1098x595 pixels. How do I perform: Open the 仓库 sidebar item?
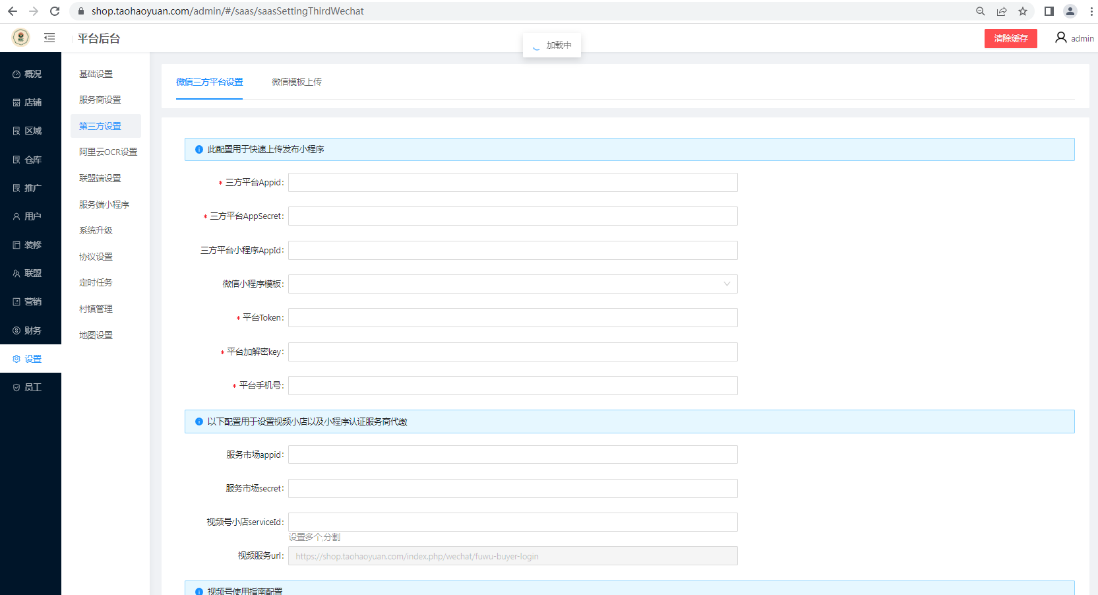(x=30, y=160)
